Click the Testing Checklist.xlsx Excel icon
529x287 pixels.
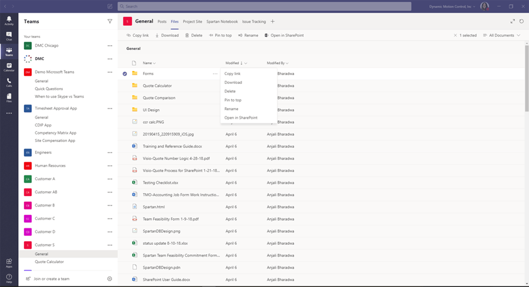pyautogui.click(x=134, y=183)
